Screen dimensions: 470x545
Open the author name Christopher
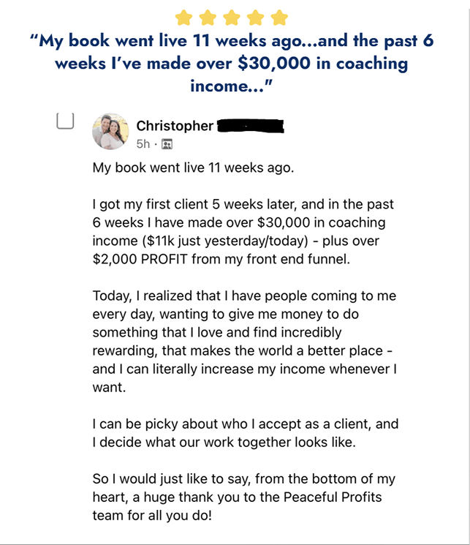[175, 126]
